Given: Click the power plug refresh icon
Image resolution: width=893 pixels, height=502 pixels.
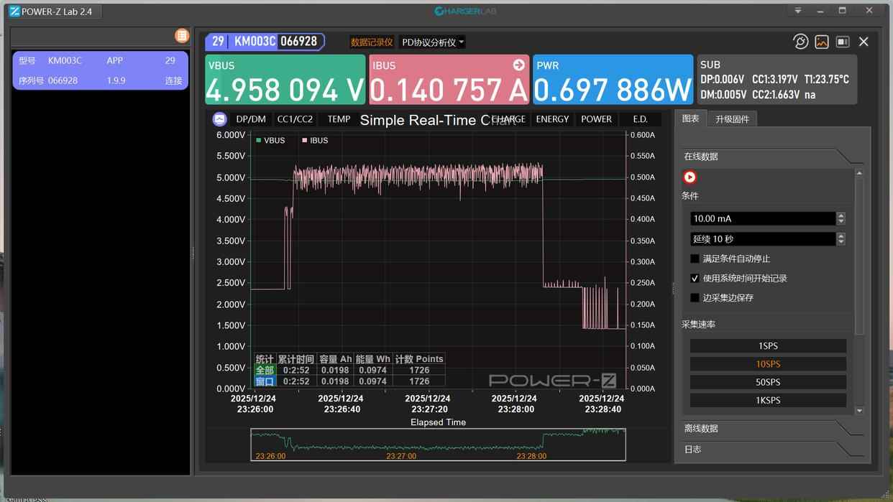Looking at the screenshot, I should (800, 42).
